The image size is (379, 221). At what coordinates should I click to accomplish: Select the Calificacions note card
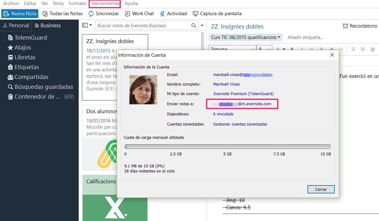click(x=100, y=198)
